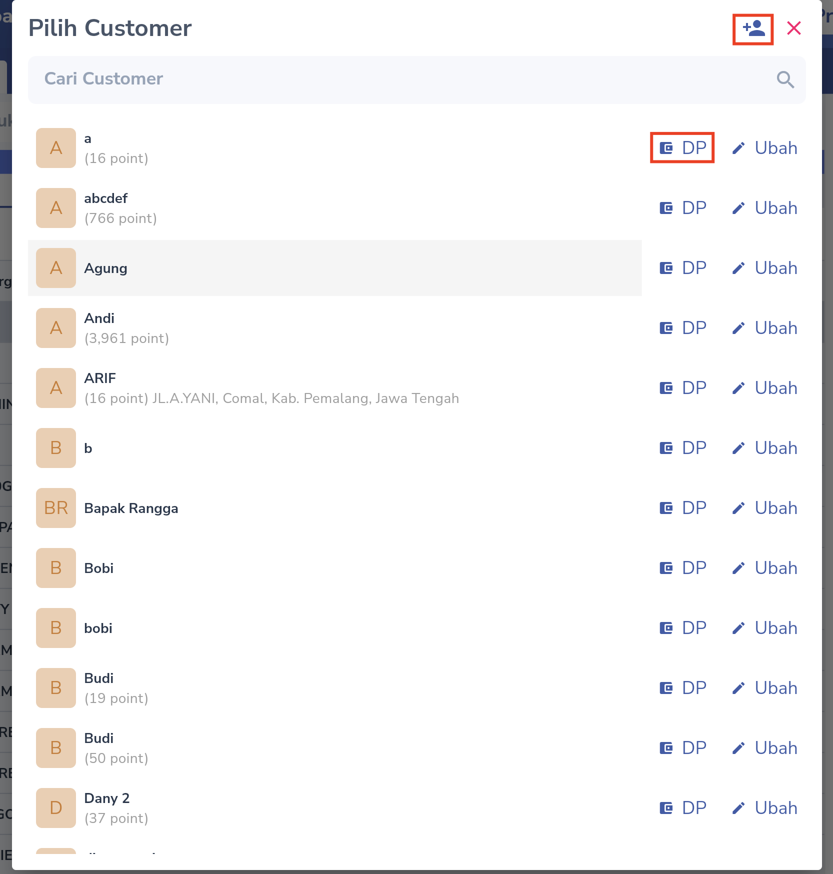Click the pencil Ubah icon for Andi

[738, 328]
